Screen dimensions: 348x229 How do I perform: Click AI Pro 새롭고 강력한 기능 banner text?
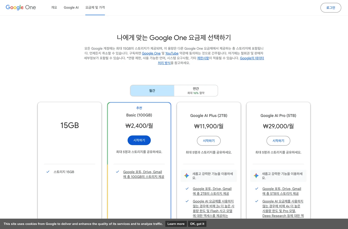[282, 176]
